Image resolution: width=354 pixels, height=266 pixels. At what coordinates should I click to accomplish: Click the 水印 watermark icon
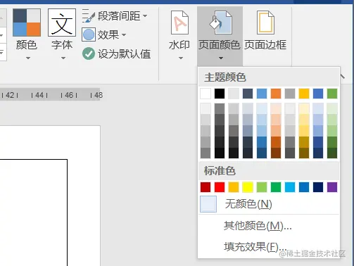[x=179, y=23]
